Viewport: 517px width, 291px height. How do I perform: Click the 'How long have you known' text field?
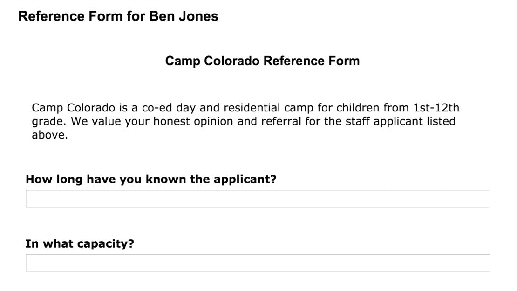click(x=258, y=198)
